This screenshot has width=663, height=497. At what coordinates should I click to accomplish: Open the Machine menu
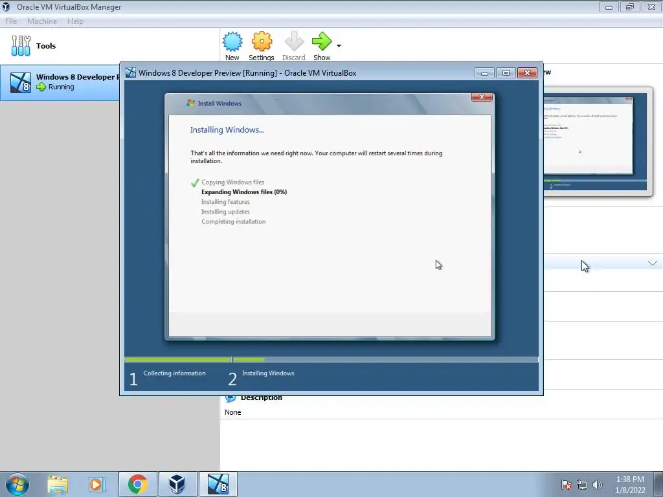point(42,21)
